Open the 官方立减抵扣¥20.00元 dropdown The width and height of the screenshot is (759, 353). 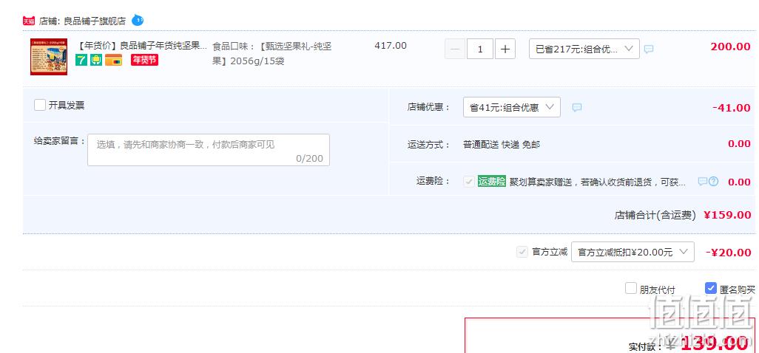632,252
